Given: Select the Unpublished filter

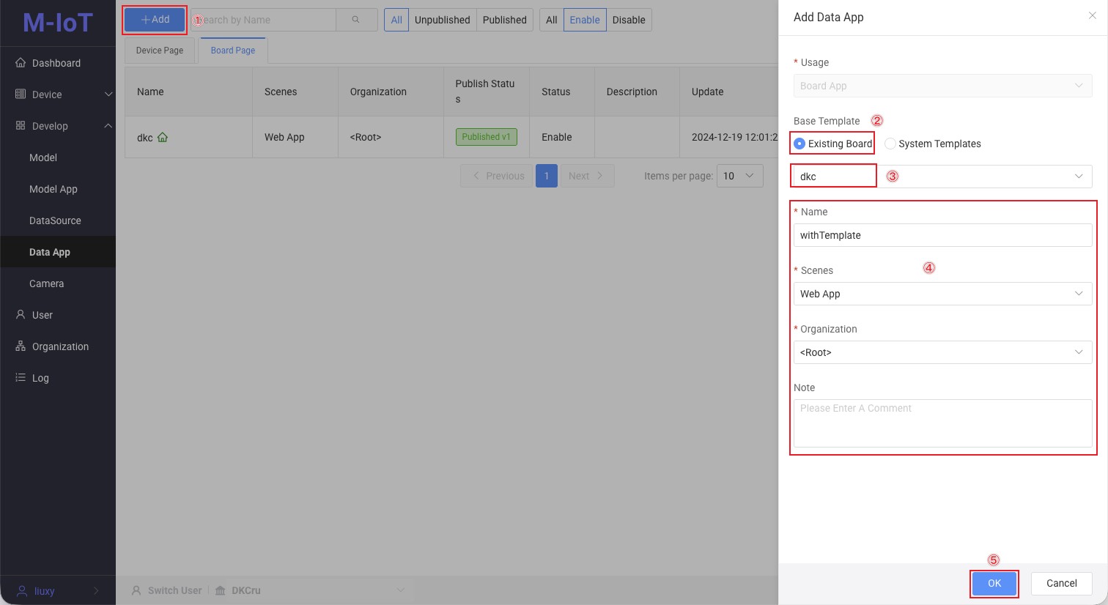Looking at the screenshot, I should click(x=442, y=20).
